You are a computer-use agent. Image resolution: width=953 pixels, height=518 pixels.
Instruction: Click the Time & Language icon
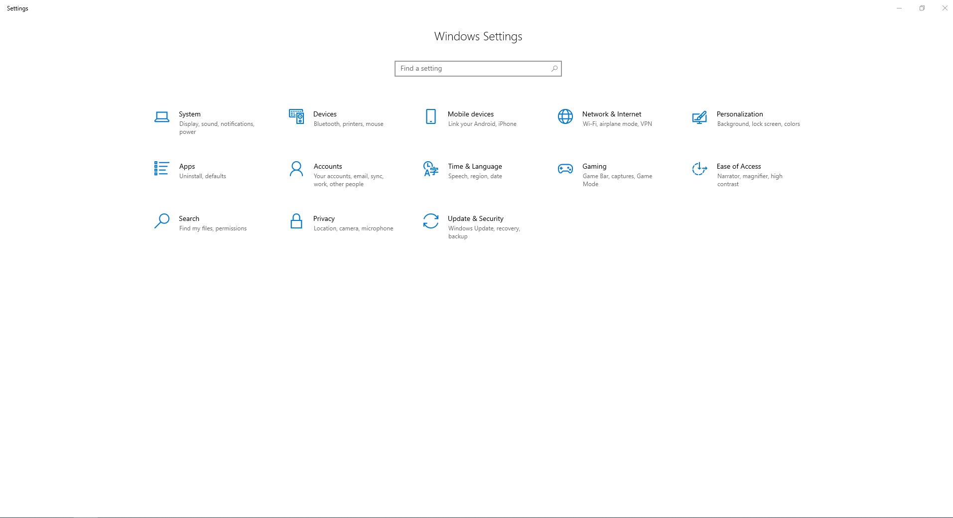coord(431,169)
